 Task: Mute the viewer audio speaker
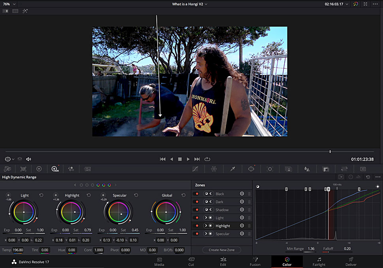pos(28,159)
